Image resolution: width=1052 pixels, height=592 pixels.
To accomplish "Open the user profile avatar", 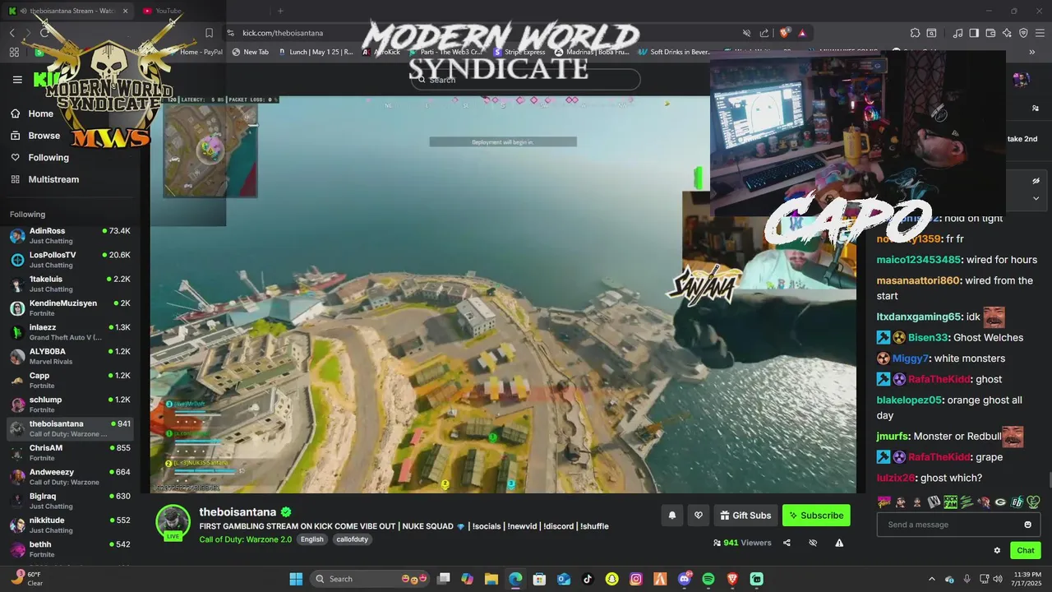I will (1021, 80).
